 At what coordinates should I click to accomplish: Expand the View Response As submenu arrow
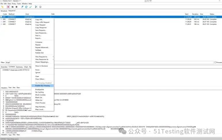[53, 59]
